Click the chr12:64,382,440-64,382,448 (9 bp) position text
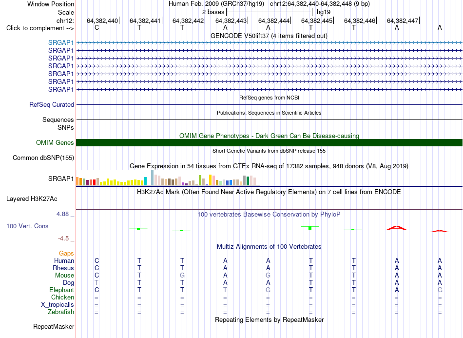Viewport: 463px width, 338px height. click(x=320, y=4)
